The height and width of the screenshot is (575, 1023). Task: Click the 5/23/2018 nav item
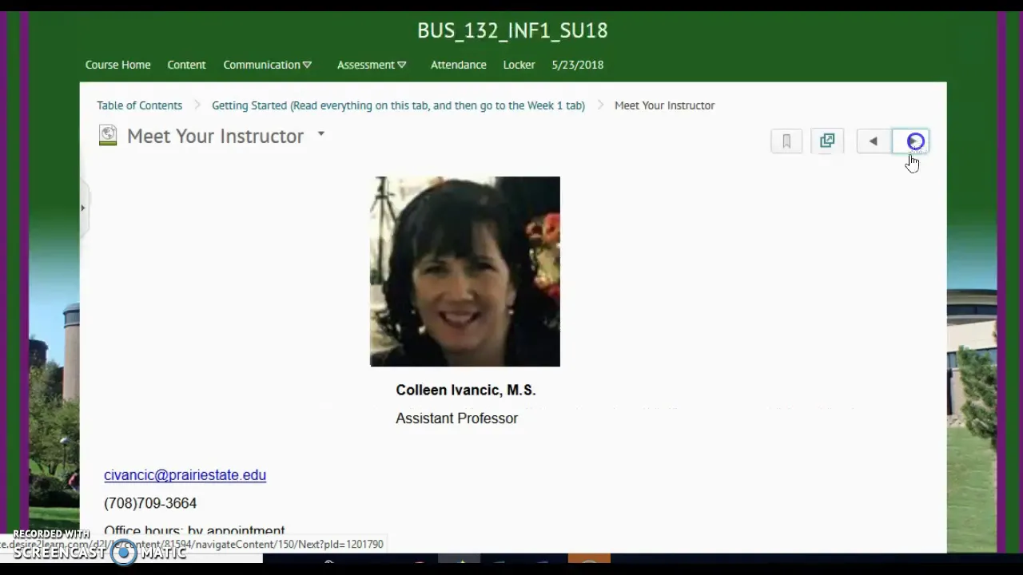pos(577,65)
